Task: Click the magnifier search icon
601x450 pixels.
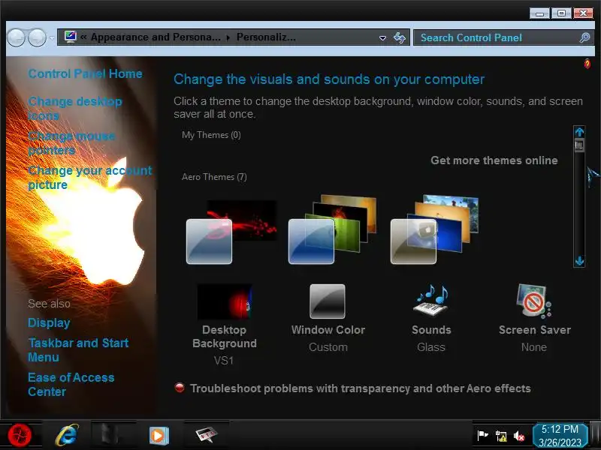Action: 584,37
